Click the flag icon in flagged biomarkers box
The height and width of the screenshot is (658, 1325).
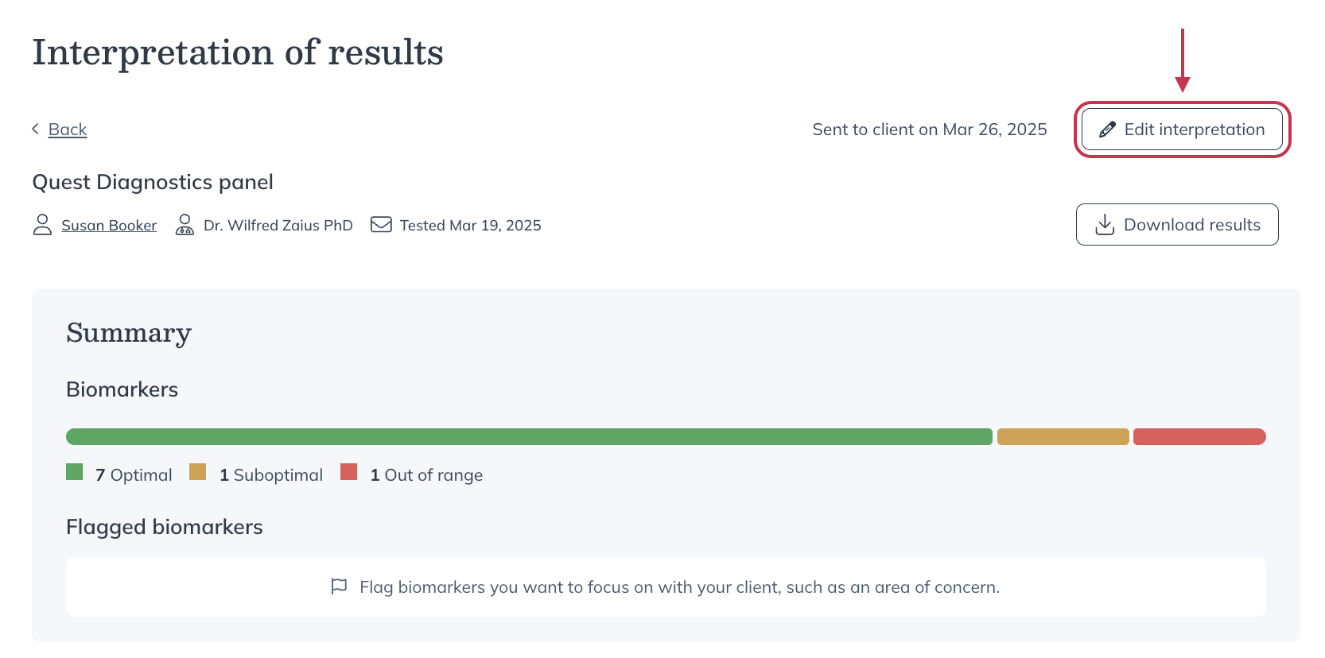[339, 586]
